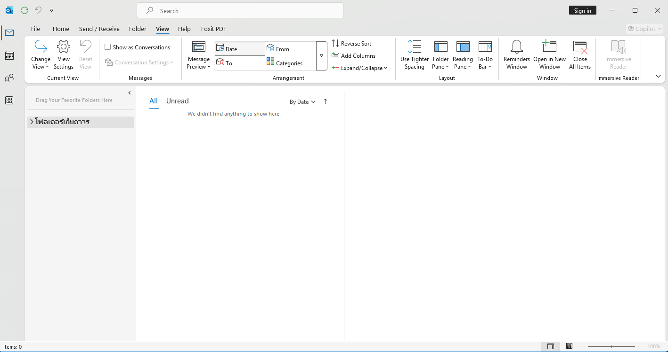Viewport: 668px width, 352px height.
Task: Open the By Date sort dropdown
Action: [x=302, y=102]
